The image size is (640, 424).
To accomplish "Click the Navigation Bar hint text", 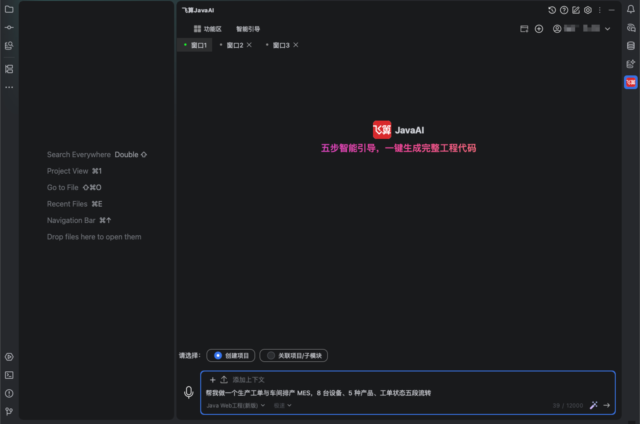I will (71, 220).
